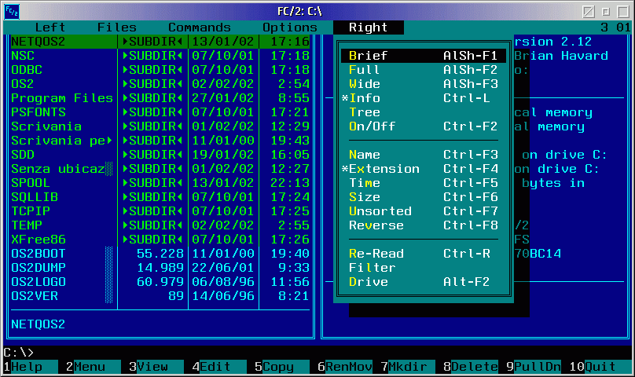Screen dimensions: 635x377
Task: Open Filter option in Right menu
Action: pyautogui.click(x=423, y=268)
